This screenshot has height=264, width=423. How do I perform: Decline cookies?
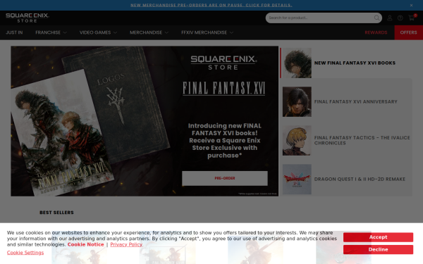pyautogui.click(x=378, y=249)
